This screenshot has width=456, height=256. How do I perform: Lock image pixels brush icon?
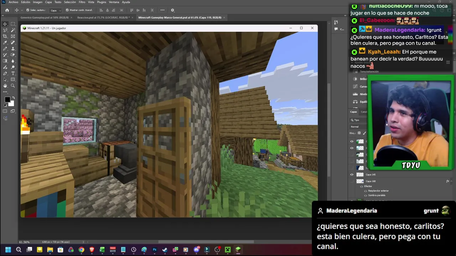coord(364,133)
